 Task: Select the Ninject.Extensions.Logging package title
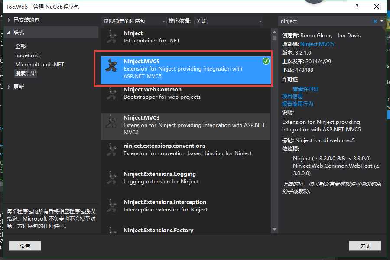(159, 174)
